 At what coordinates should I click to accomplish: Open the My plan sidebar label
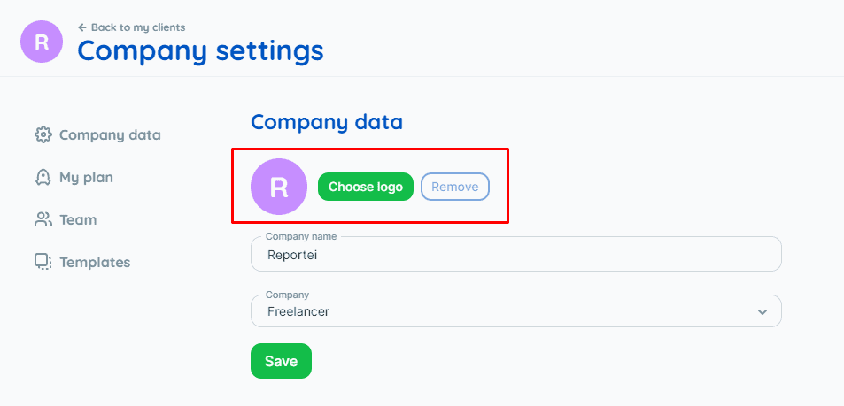point(86,178)
